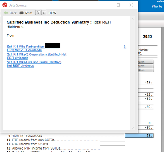Click the third QuickZoom button in background form

tap(146, 70)
